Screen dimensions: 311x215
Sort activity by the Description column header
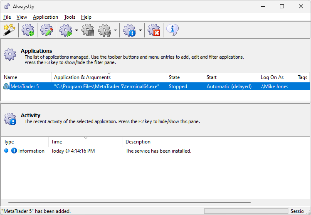pyautogui.click(x=216, y=142)
